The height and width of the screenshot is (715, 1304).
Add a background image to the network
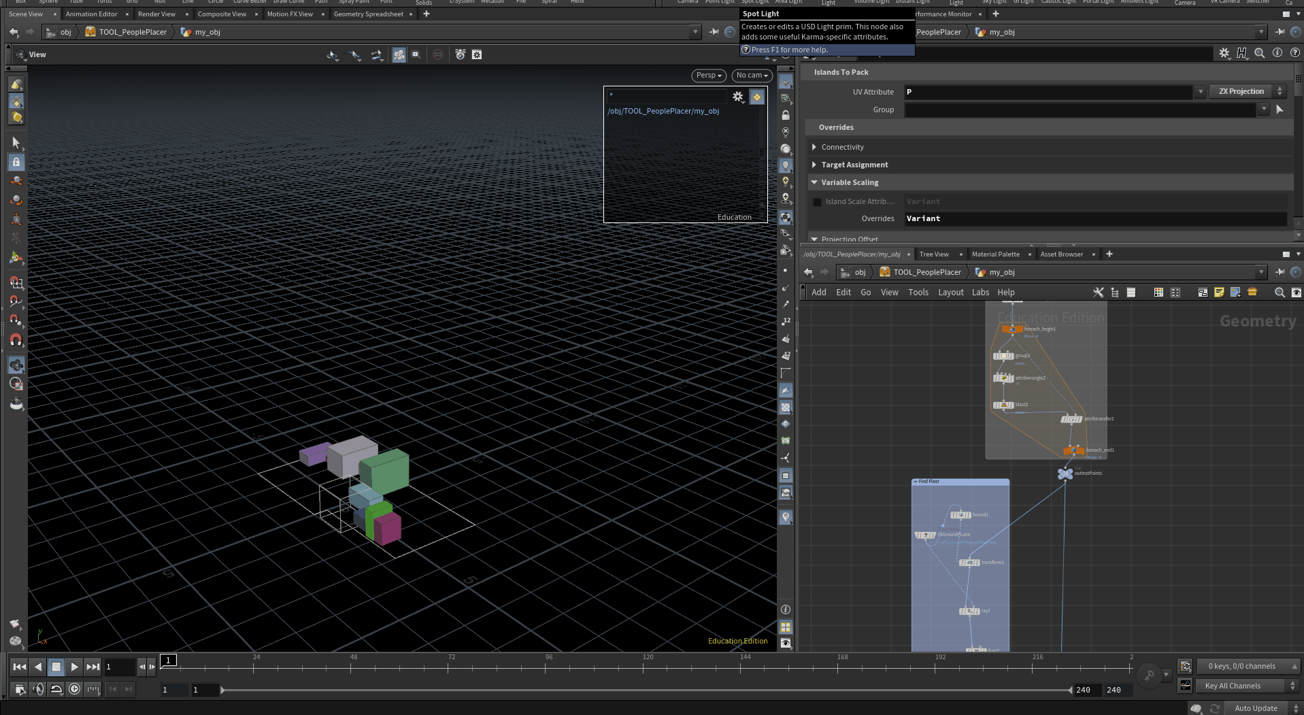pos(1235,293)
